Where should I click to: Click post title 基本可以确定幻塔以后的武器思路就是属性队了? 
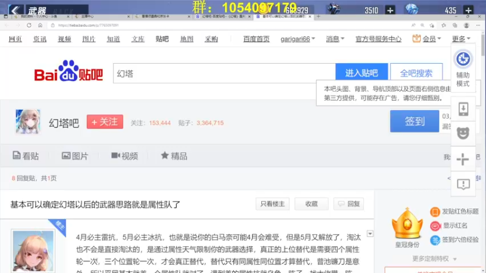95,204
